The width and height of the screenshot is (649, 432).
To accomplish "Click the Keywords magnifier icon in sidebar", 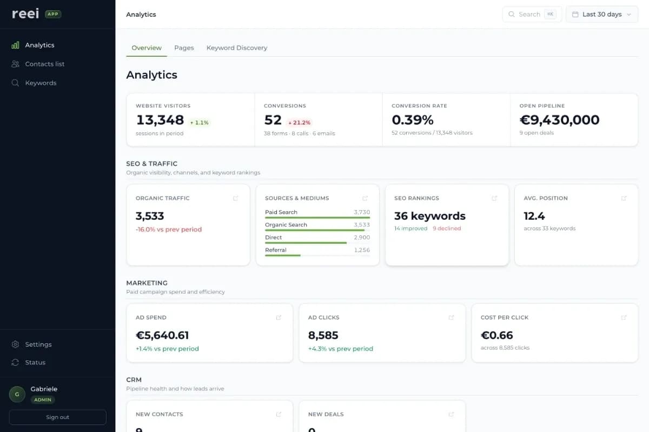I will coord(15,83).
